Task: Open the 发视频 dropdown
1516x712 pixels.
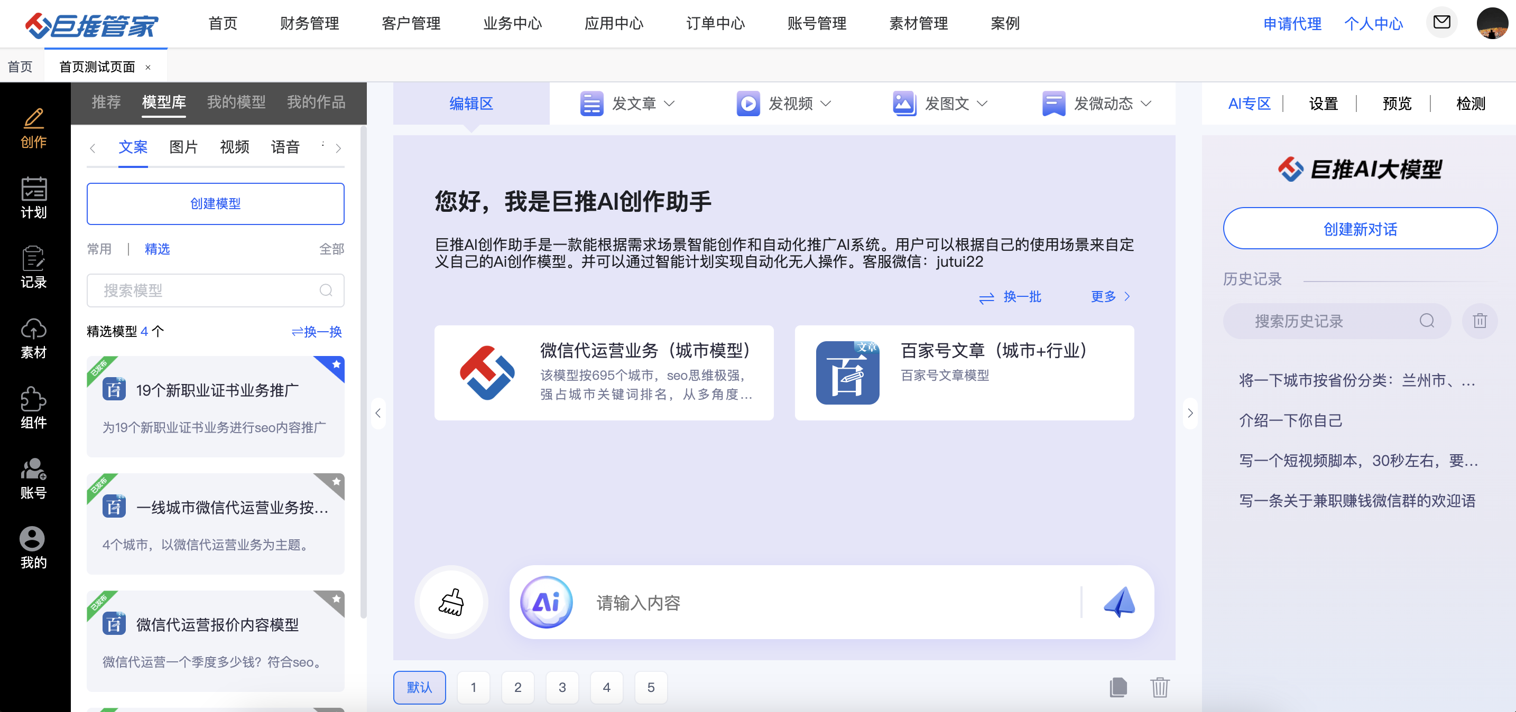Action: coord(784,104)
